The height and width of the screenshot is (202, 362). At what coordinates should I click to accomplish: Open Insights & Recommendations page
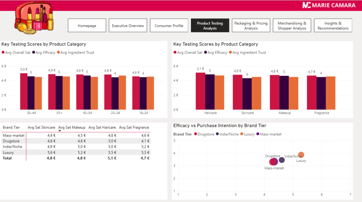pyautogui.click(x=333, y=26)
